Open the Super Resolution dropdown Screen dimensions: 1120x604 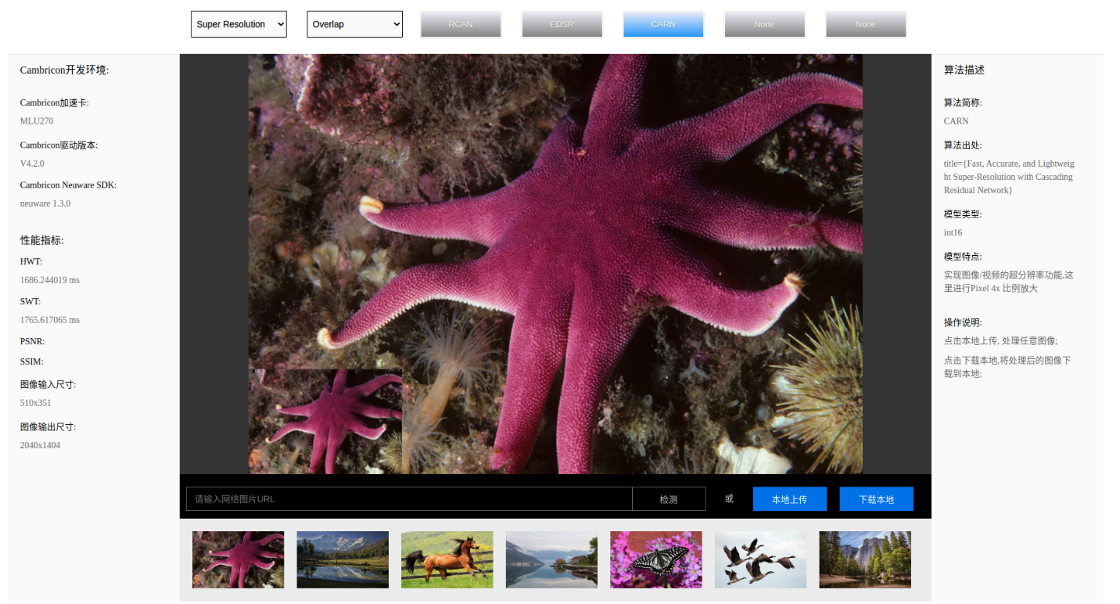[239, 24]
